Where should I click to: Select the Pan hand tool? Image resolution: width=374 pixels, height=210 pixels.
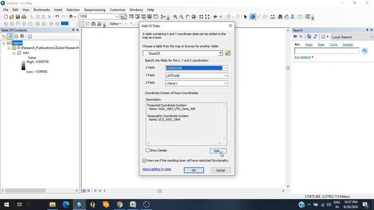pos(188,17)
